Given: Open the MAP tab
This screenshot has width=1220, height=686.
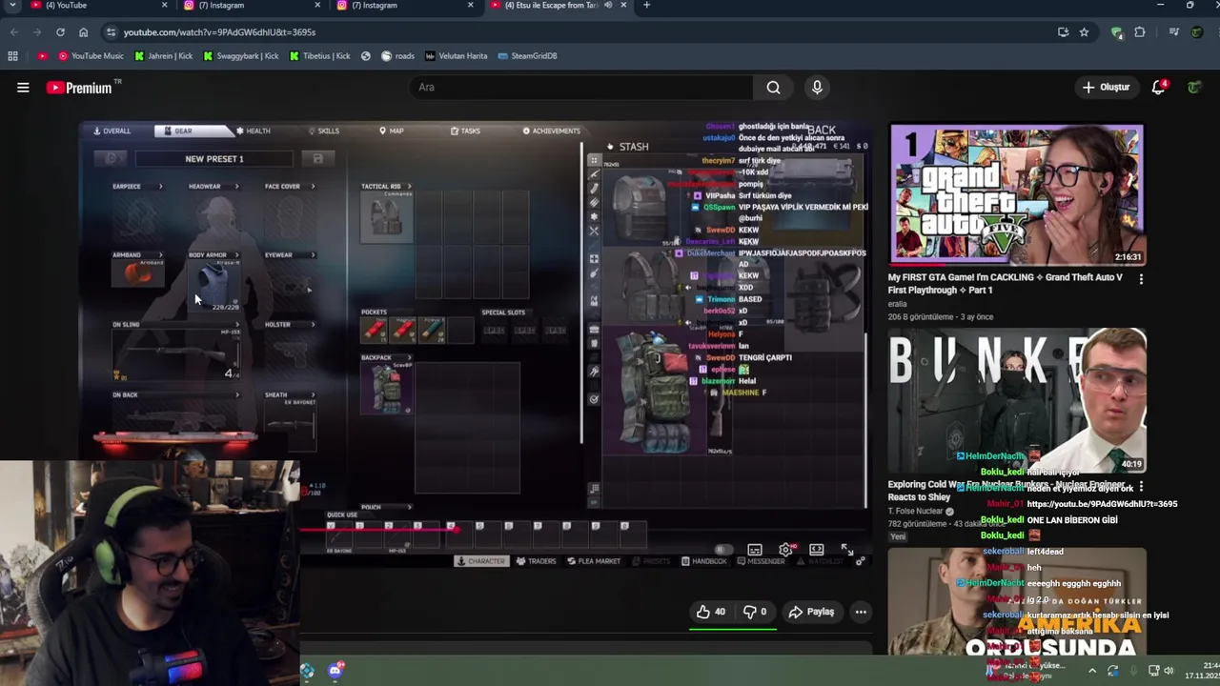Looking at the screenshot, I should click(x=392, y=131).
